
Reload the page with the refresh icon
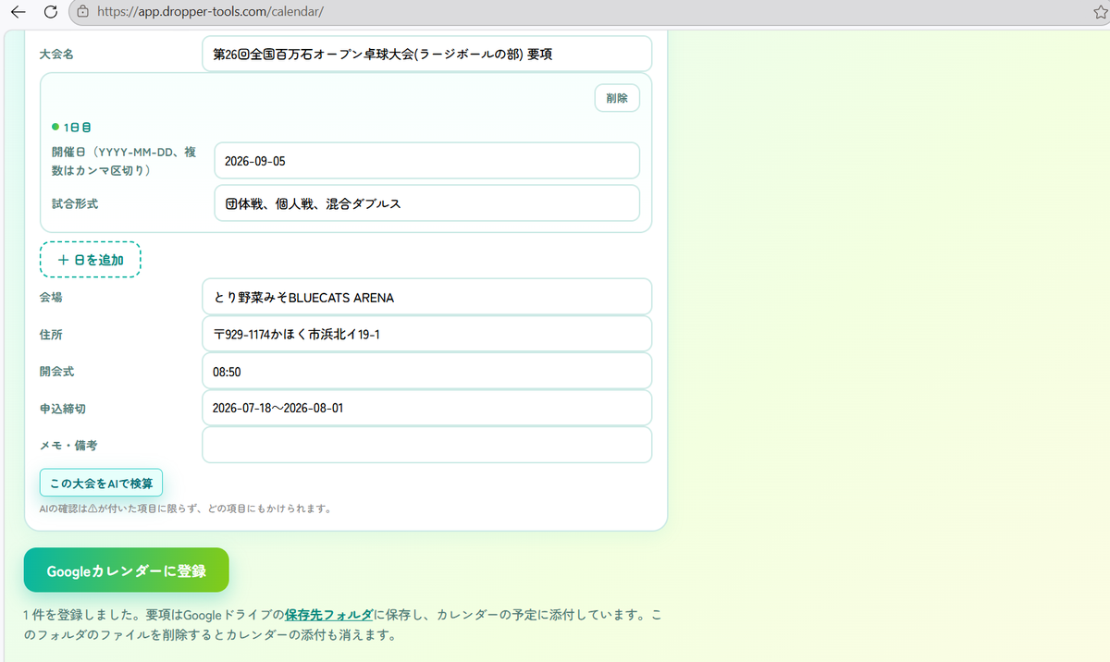[x=51, y=12]
